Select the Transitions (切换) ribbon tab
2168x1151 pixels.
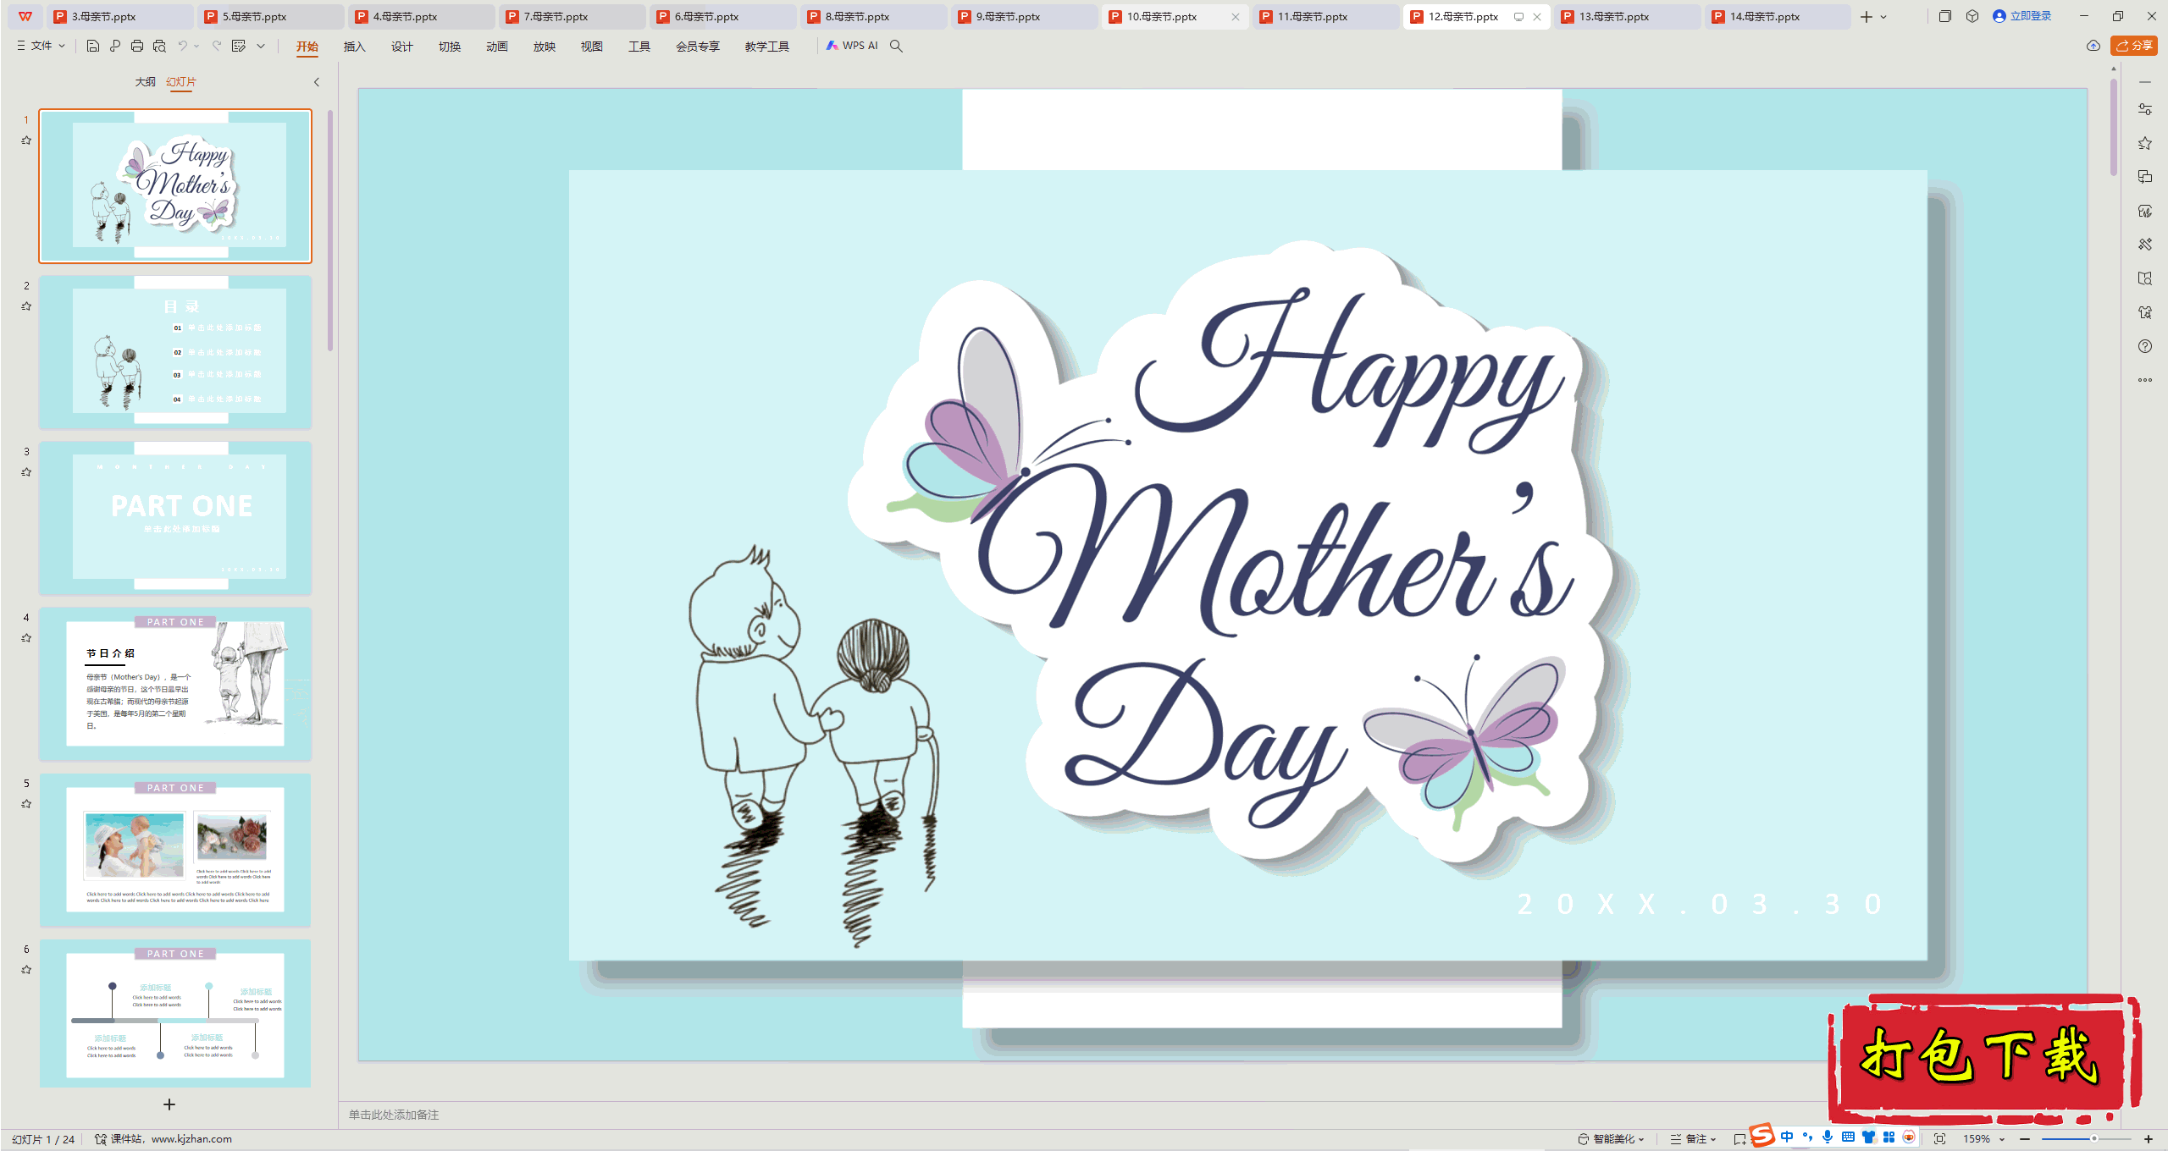(450, 47)
